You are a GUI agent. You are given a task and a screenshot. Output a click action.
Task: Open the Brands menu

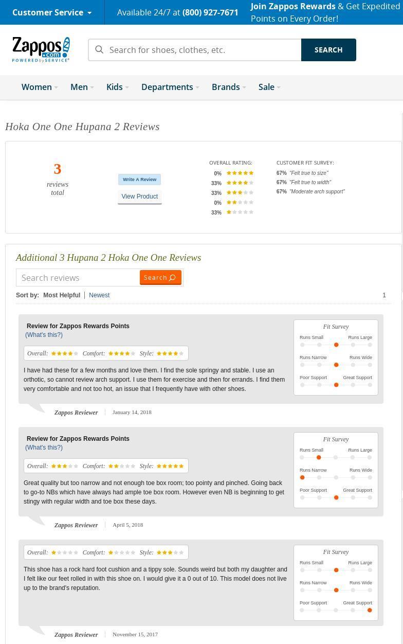pos(229,87)
